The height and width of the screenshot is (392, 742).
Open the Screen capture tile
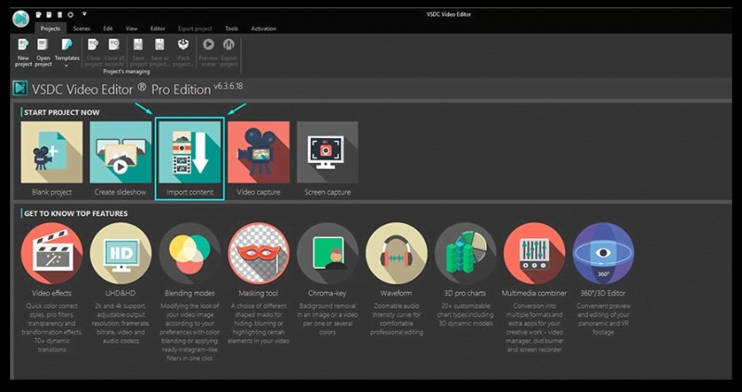coord(326,158)
